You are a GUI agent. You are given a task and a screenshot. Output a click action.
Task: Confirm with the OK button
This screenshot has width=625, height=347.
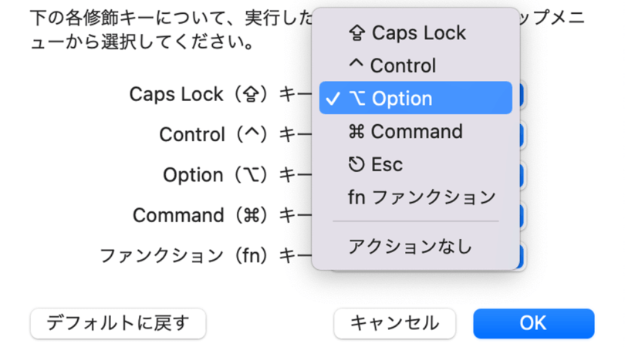(x=533, y=323)
